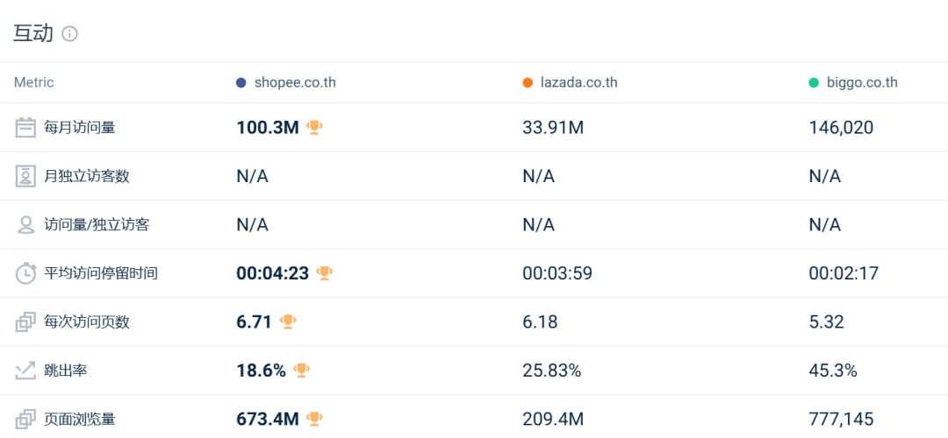This screenshot has width=948, height=438.
Task: Click the blue dot for shopee.co.th
Action: 241,82
